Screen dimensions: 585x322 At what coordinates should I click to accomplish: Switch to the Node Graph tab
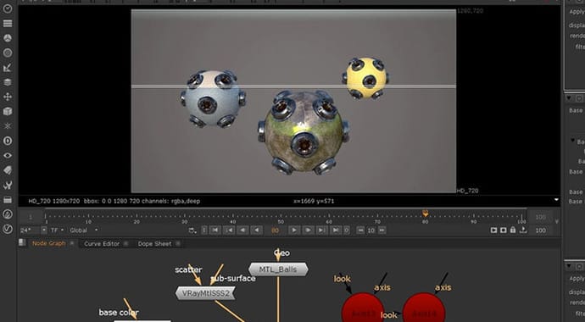pyautogui.click(x=49, y=243)
